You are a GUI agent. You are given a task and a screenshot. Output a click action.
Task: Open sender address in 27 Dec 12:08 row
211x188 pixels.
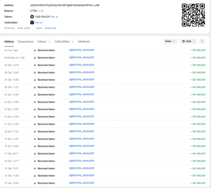click(x=82, y=79)
